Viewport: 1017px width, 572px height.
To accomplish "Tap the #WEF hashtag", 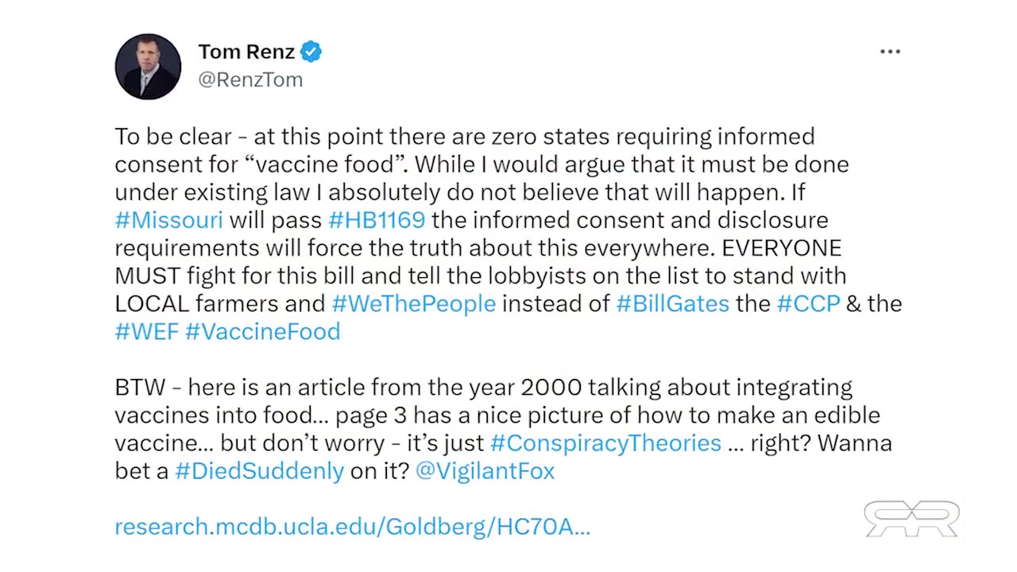I will (x=146, y=331).
